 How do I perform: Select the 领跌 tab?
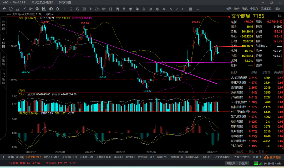coord(261,151)
